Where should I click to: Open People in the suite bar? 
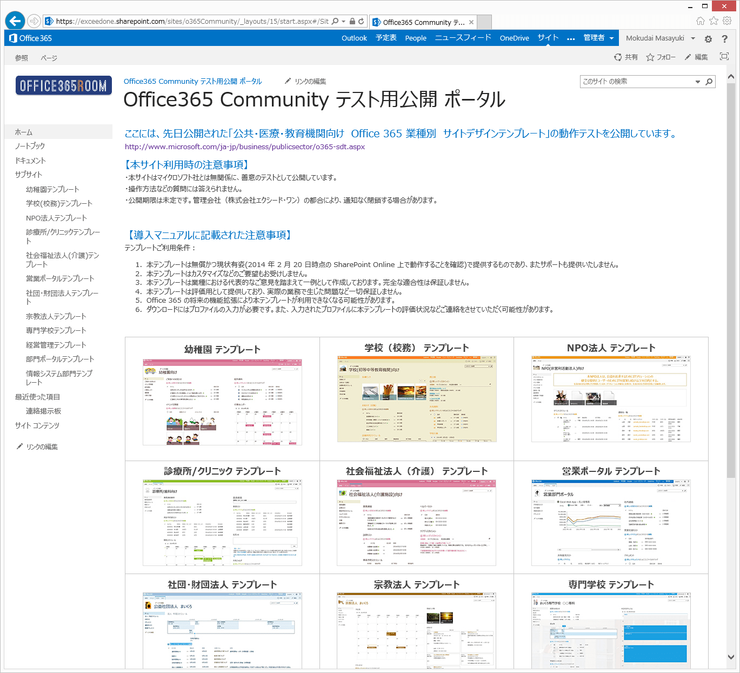pyautogui.click(x=416, y=38)
